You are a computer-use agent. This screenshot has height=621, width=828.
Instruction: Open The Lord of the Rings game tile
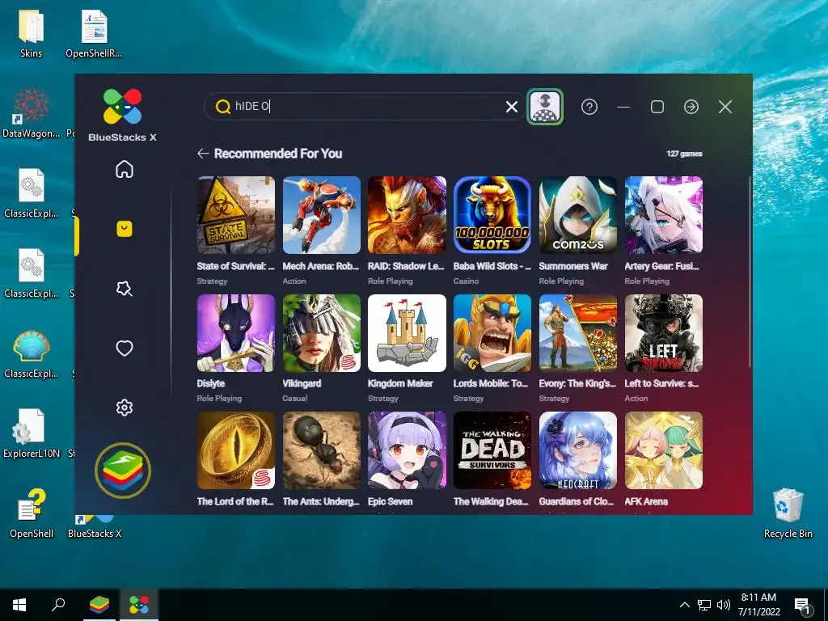tap(236, 450)
